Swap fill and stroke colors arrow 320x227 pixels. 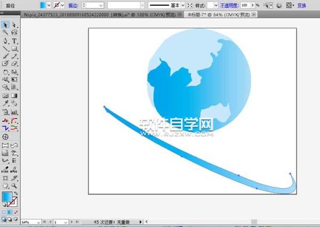(x=15, y=193)
